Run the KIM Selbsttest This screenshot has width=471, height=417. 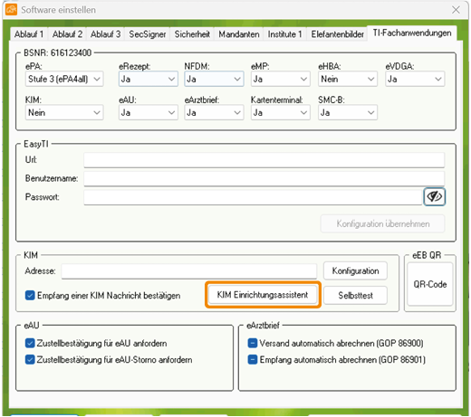[x=355, y=295]
